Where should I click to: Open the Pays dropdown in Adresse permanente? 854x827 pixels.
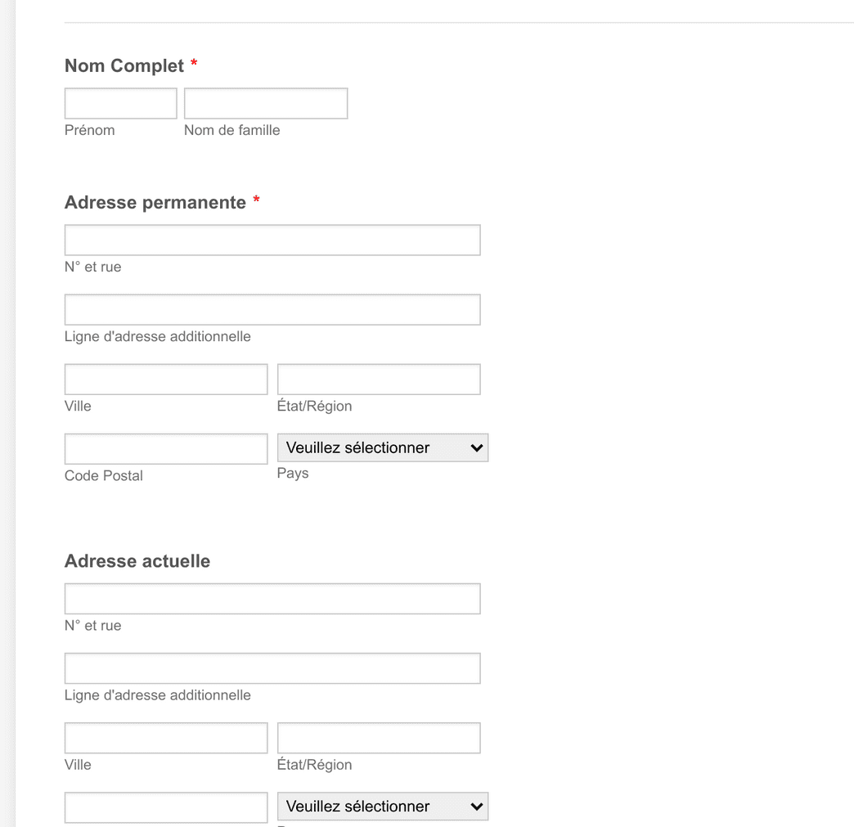click(382, 448)
